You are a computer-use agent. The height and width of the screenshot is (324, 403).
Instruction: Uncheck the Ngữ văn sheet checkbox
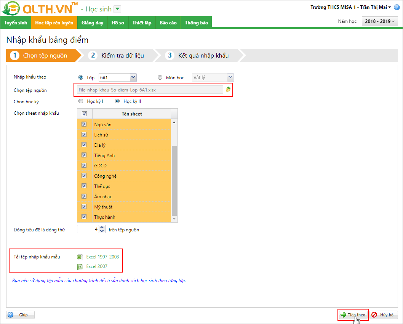(x=84, y=124)
